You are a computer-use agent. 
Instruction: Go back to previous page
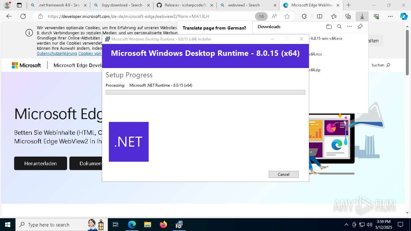[9, 16]
